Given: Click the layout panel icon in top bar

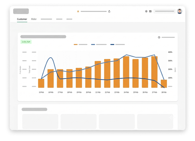Looking at the screenshot, I should 150,11.
